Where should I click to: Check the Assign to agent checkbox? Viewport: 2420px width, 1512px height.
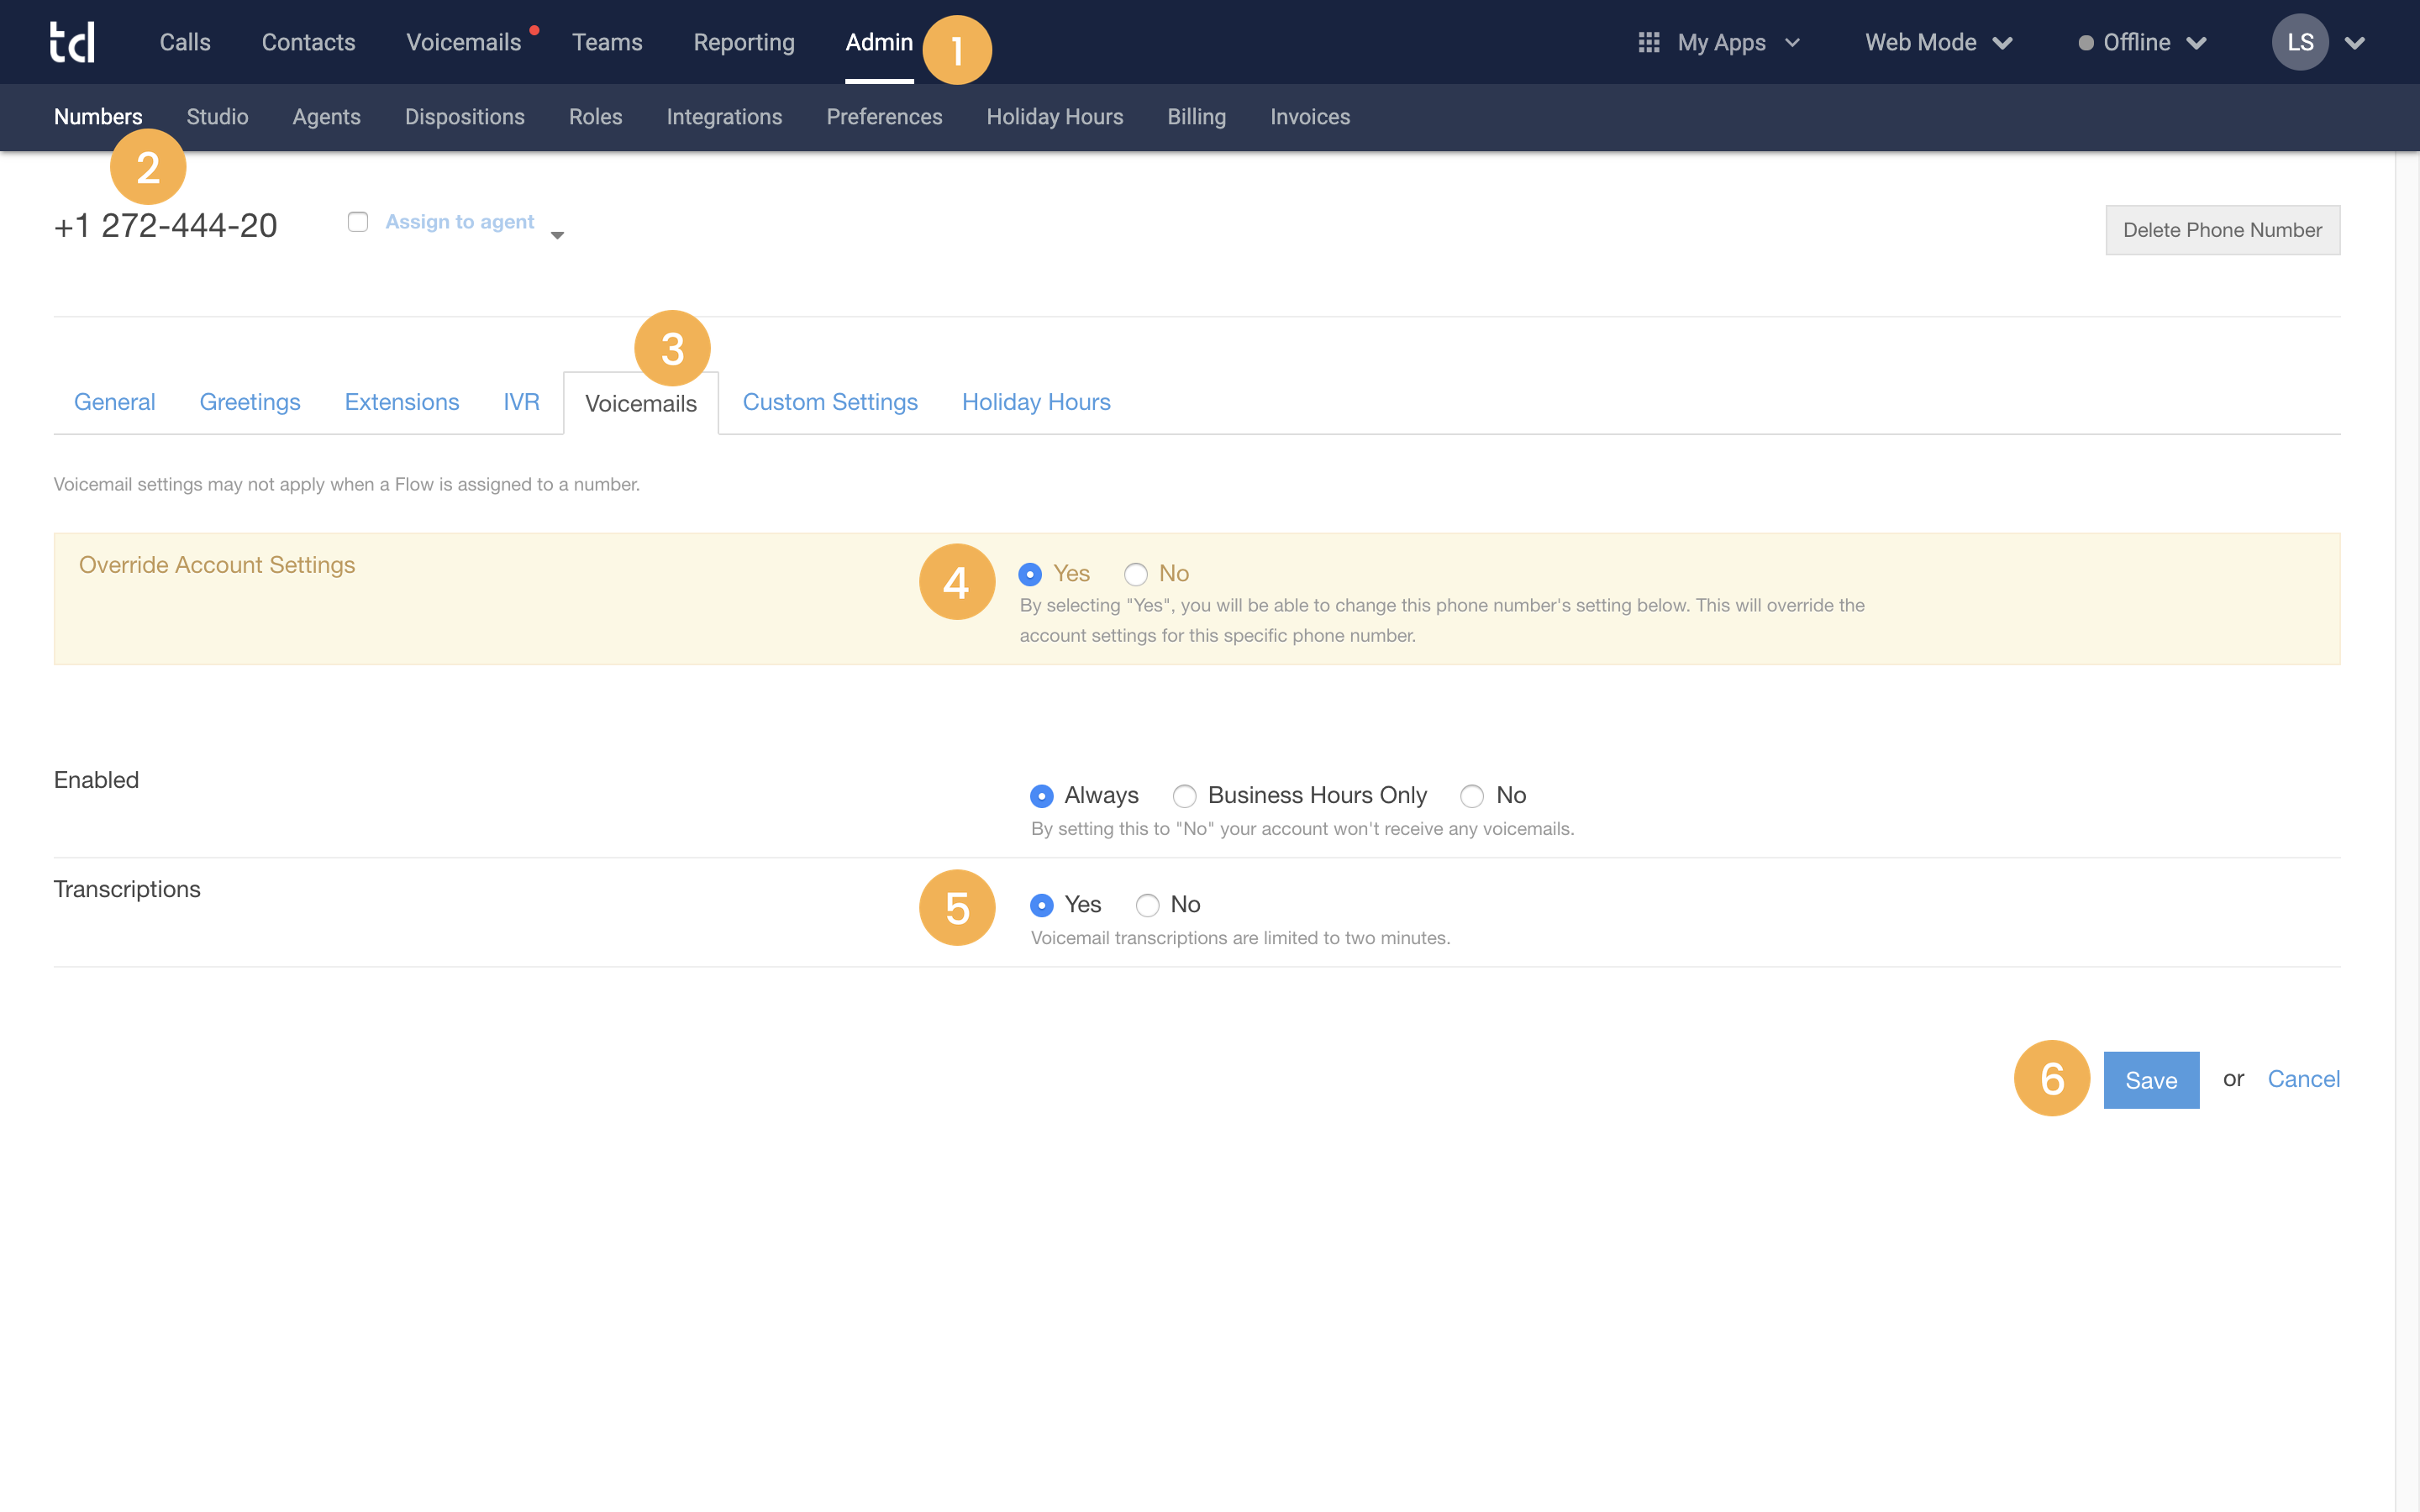pyautogui.click(x=358, y=222)
